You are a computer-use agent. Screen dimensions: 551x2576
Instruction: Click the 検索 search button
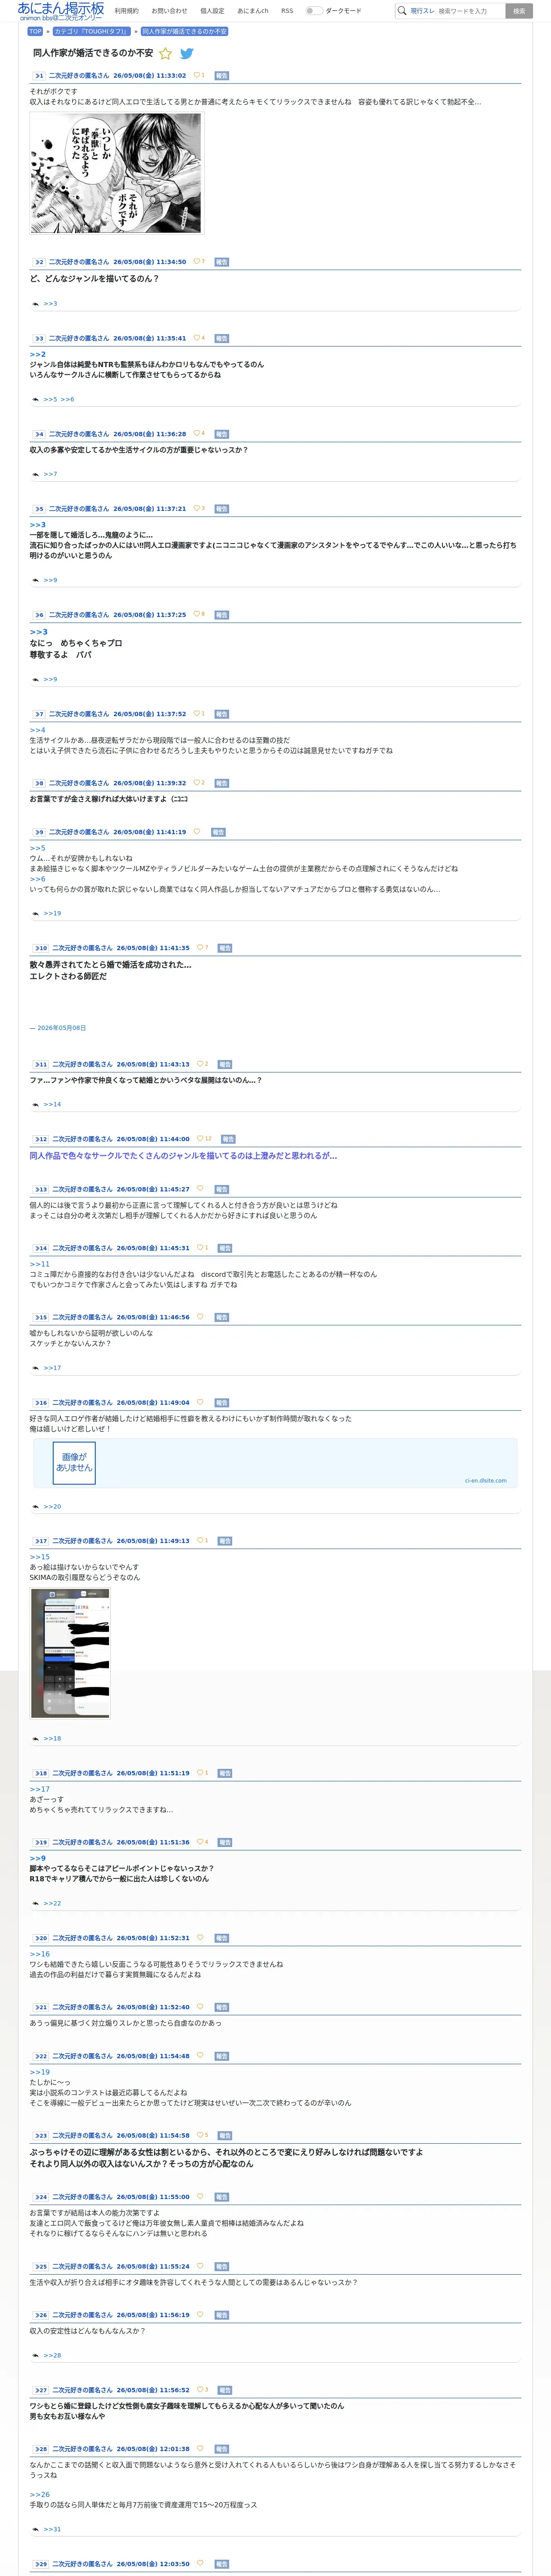click(519, 11)
